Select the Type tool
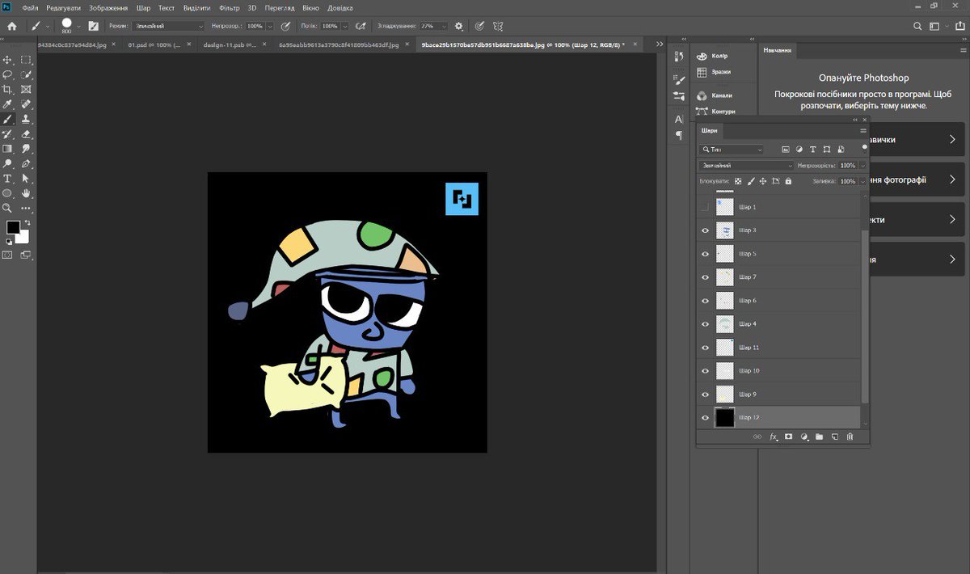970x574 pixels. (8, 179)
